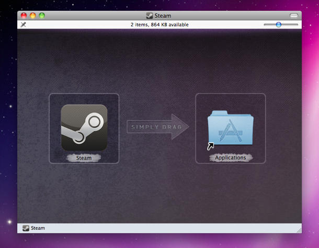The width and height of the screenshot is (319, 248).
Task: Click the Applications label under the folder
Action: click(230, 158)
